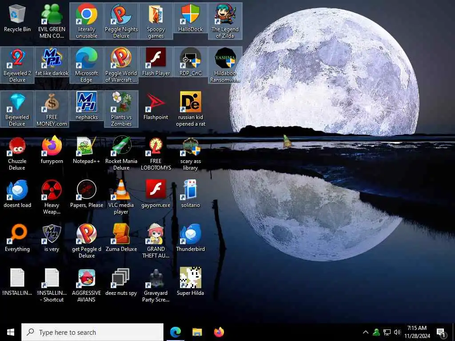Select the Thunderbird desktop shortcut
The width and height of the screenshot is (455, 341).
pyautogui.click(x=190, y=237)
